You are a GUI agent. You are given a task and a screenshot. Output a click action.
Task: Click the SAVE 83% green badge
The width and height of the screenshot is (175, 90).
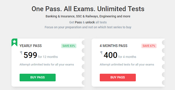pyautogui.click(x=69, y=46)
